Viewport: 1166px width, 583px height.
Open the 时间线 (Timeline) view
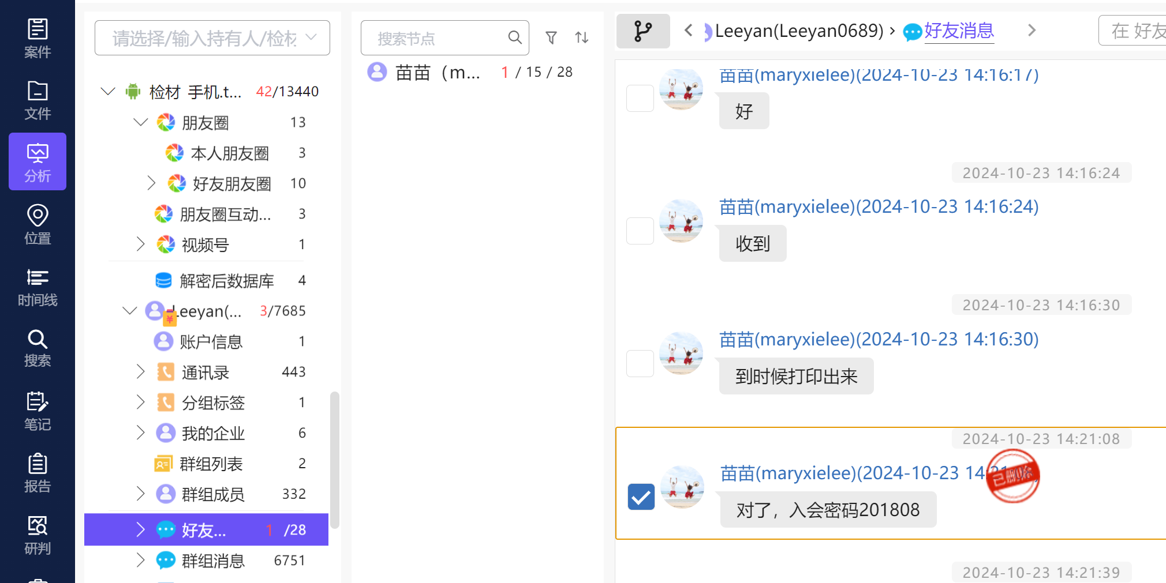click(38, 287)
